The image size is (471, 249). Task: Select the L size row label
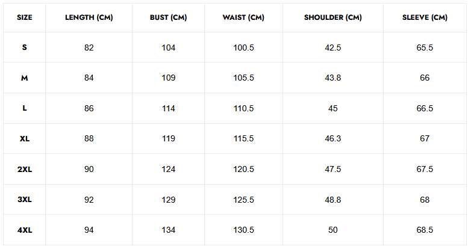(25, 108)
